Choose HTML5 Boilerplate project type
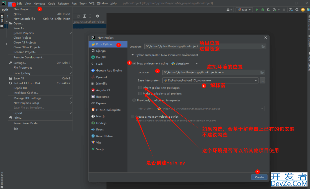Viewport: 310px width, 189px height. [108, 110]
